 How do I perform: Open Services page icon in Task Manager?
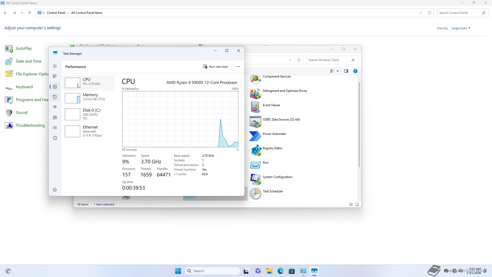tap(55, 138)
